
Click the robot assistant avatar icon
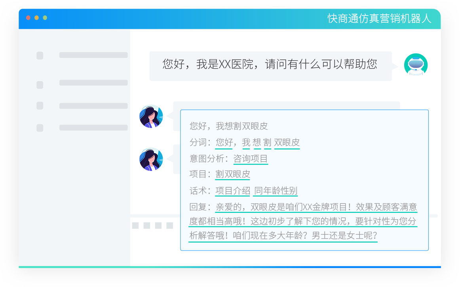[x=416, y=64]
